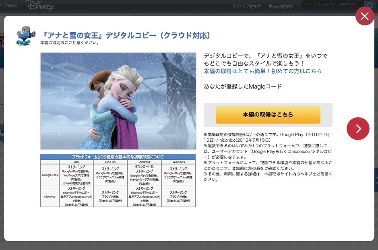The image size is (378, 250).
Task: Click the iOS column header in table
Action: (76, 162)
